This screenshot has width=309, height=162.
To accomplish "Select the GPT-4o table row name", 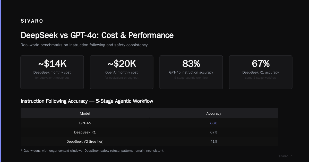I will point(85,123).
